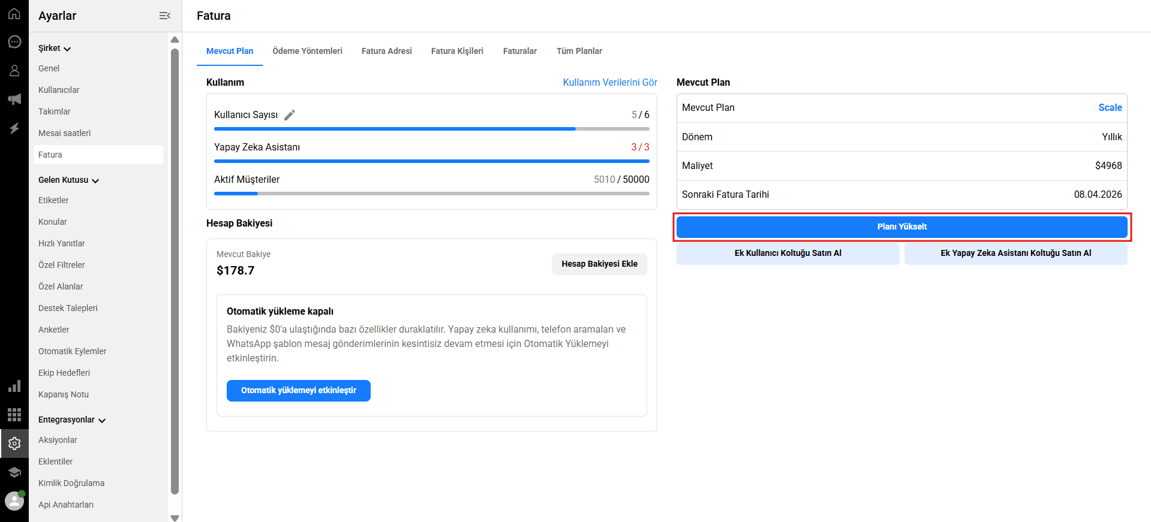Open the apps grid icon
The image size is (1151, 522).
point(14,415)
